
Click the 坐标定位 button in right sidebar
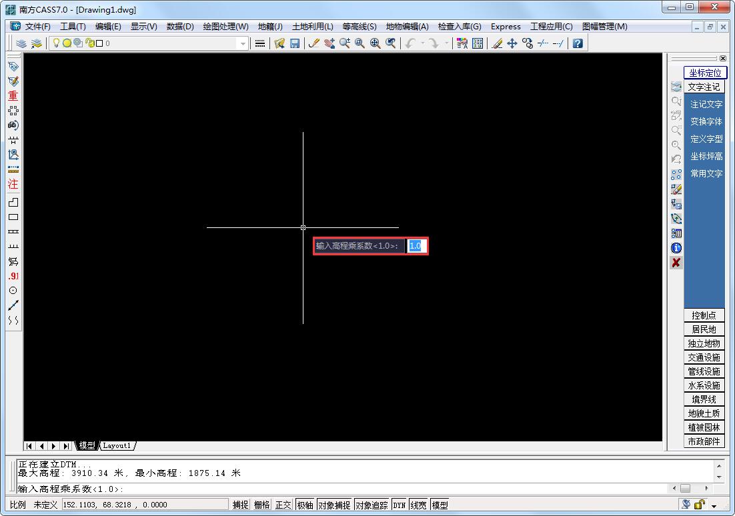pos(705,72)
